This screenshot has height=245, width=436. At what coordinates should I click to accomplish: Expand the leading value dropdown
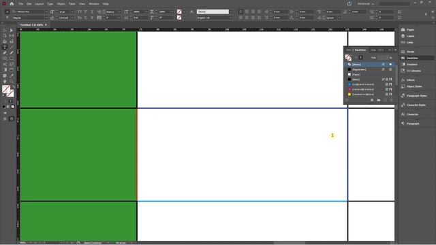(x=72, y=18)
